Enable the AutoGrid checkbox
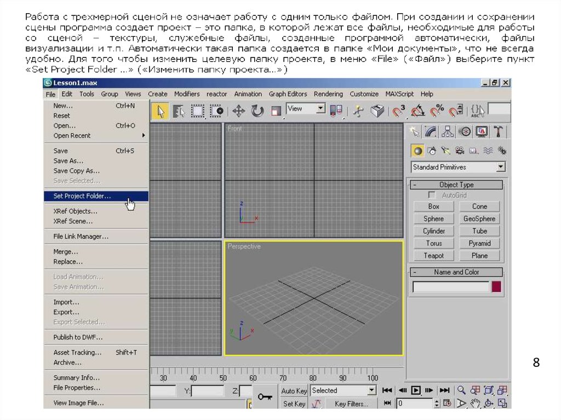 (432, 195)
